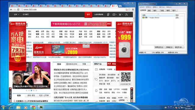Screen dimensions: 195x110
Task: Switch to the Processes tab in Task Manager
Action: [x=149, y=11]
